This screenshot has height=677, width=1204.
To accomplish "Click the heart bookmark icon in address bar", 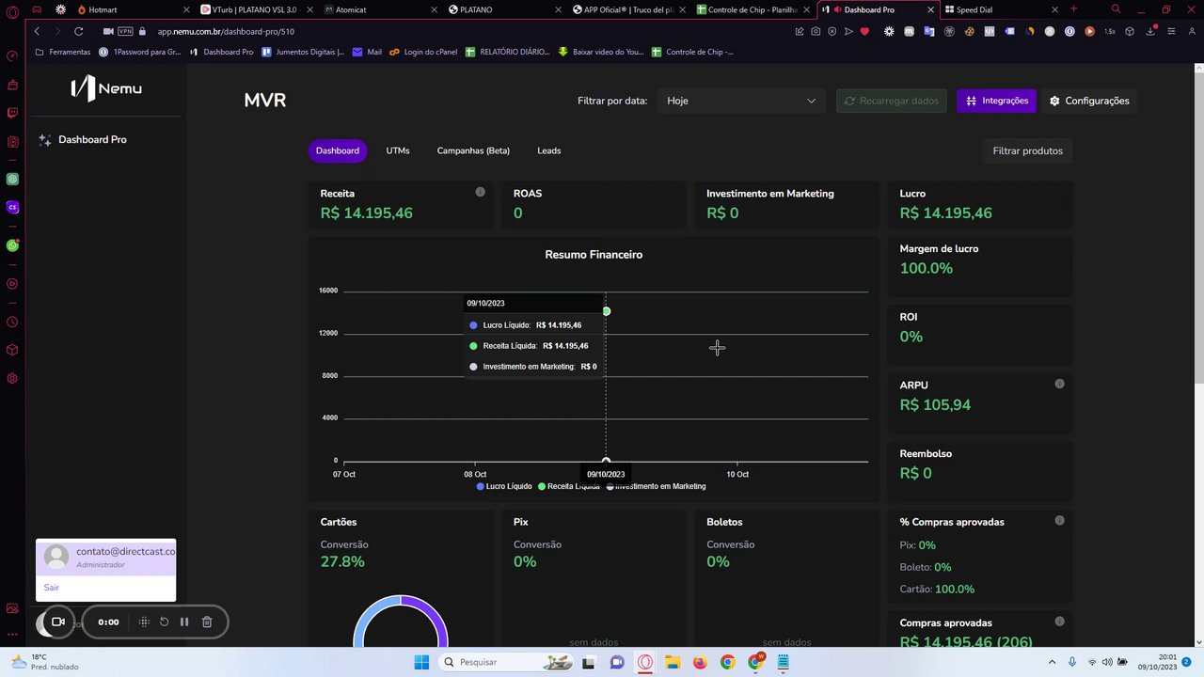I will pos(864,31).
